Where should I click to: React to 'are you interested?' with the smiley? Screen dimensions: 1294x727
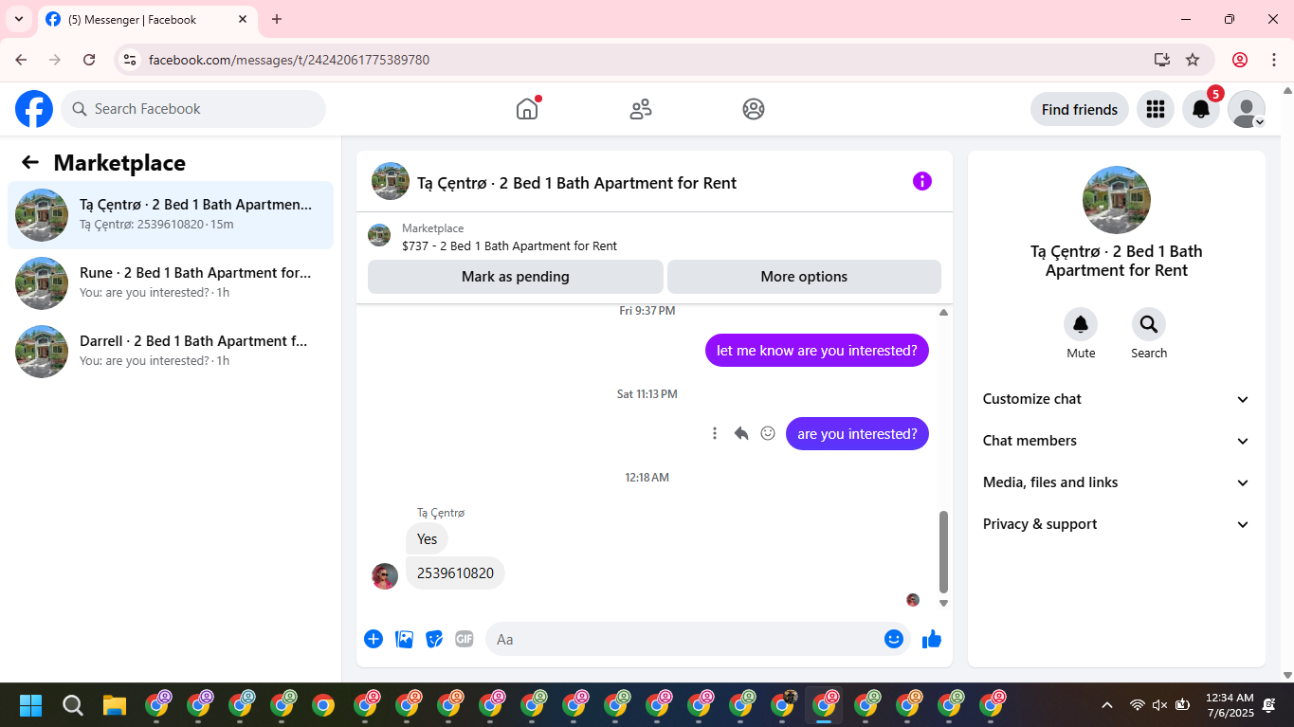point(768,433)
